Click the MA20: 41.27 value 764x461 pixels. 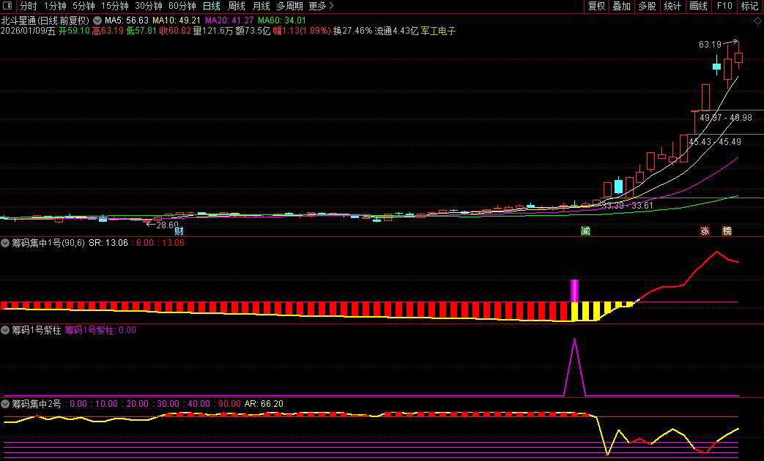229,20
